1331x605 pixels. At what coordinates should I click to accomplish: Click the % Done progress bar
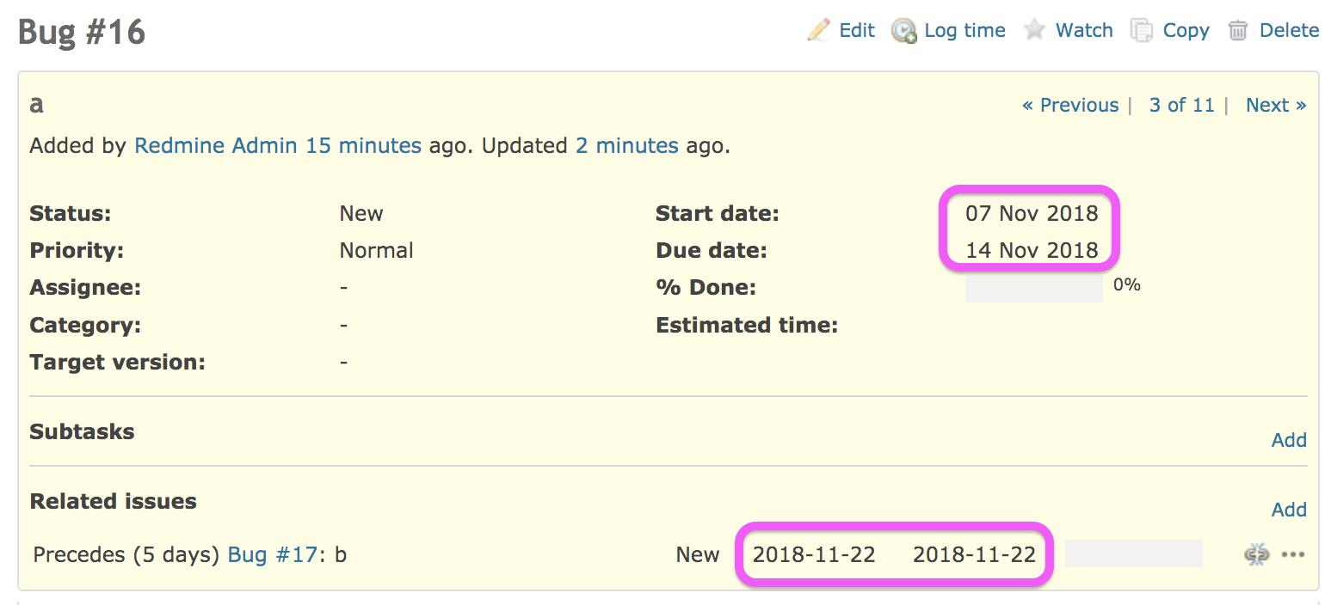pos(1033,288)
